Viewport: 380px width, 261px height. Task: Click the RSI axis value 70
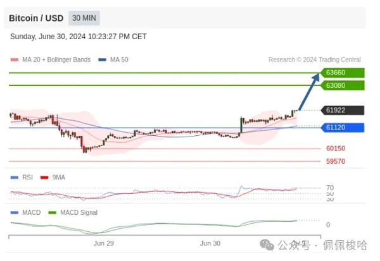click(330, 188)
